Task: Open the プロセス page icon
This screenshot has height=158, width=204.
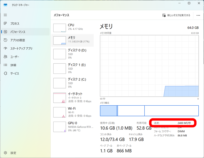Action: tap(5, 23)
